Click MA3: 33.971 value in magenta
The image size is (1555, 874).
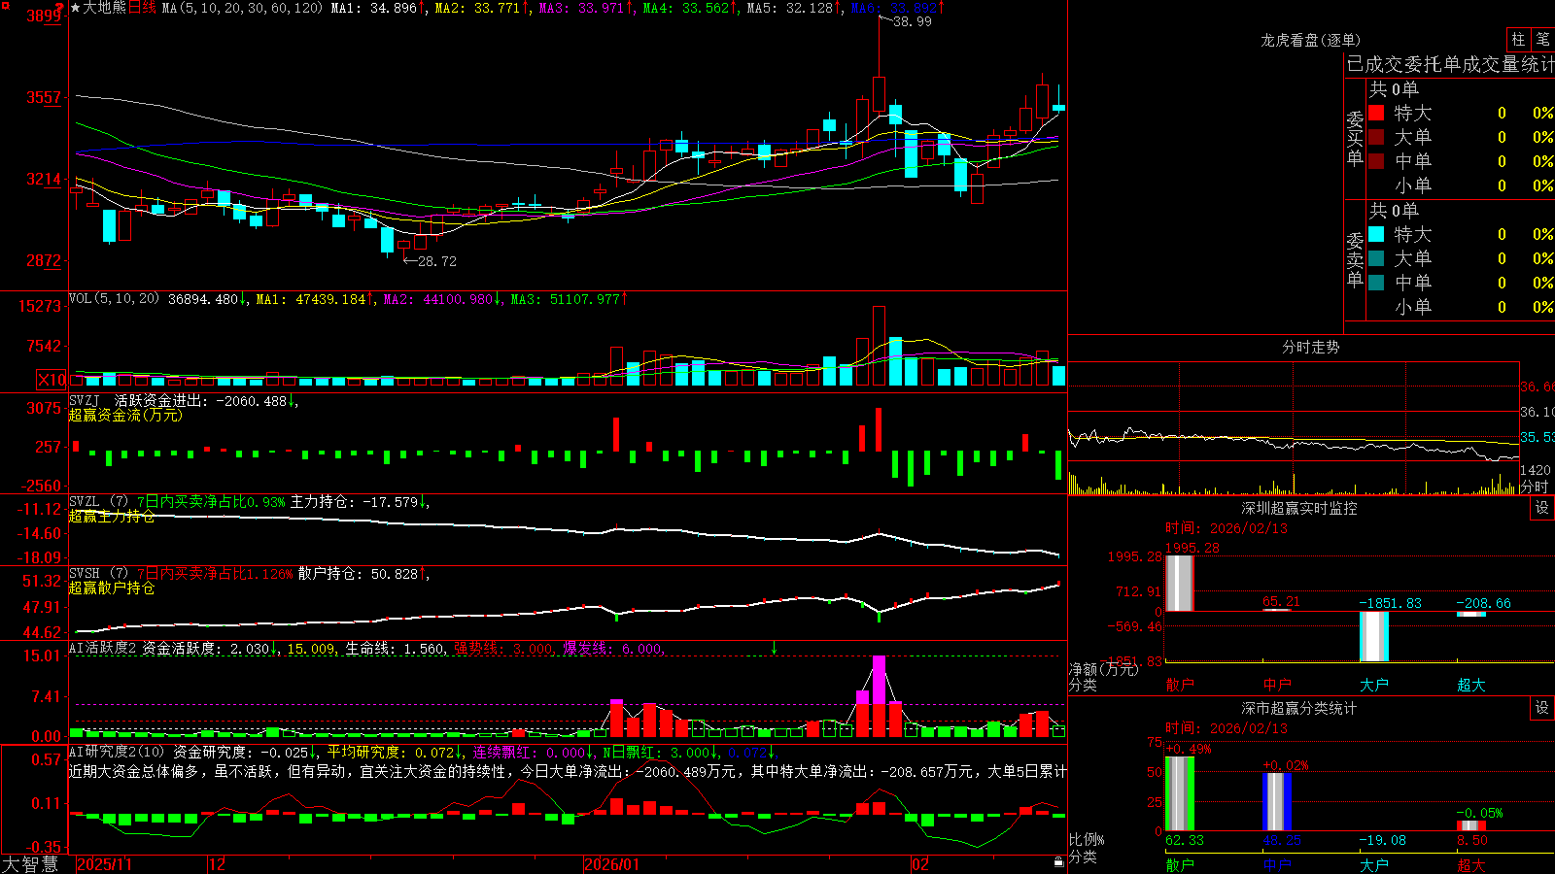click(x=581, y=8)
